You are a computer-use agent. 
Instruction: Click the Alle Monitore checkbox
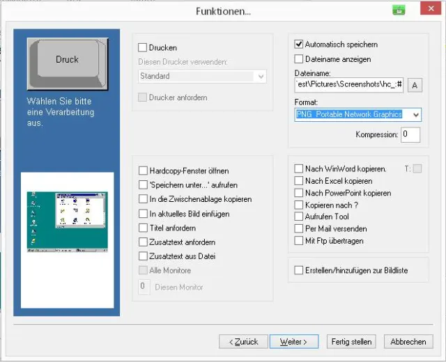point(143,270)
